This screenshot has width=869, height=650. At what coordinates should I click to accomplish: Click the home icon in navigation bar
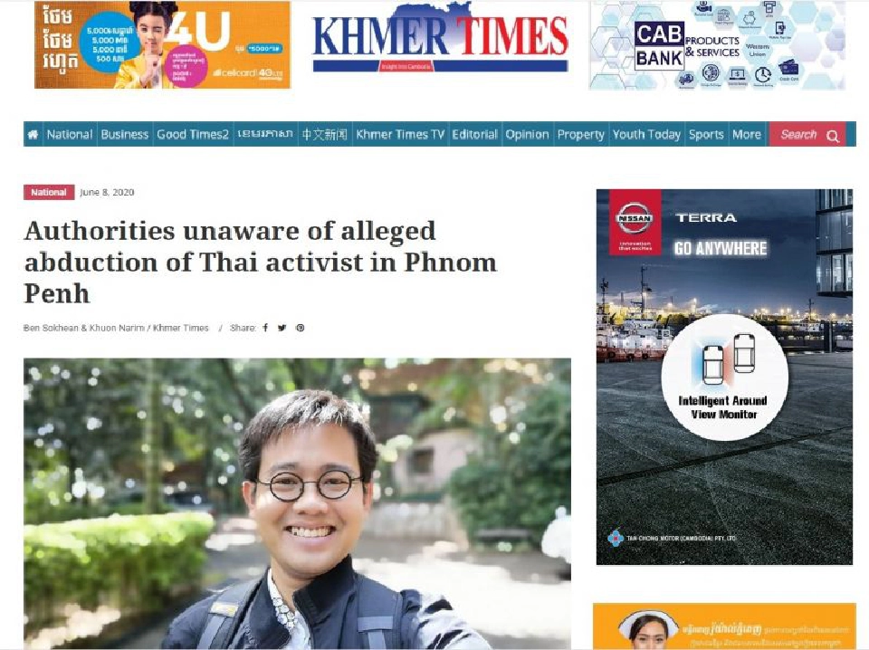pyautogui.click(x=33, y=135)
